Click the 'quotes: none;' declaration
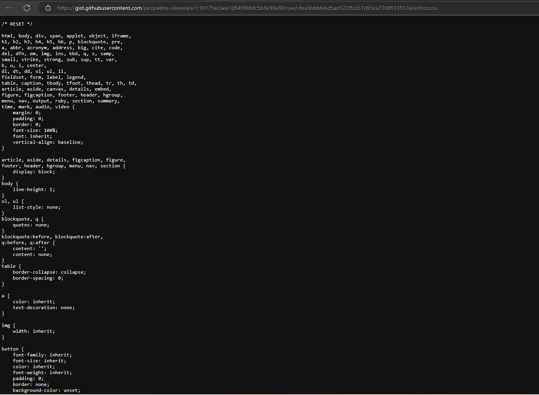Viewport: 539px width, 395px height. point(31,225)
